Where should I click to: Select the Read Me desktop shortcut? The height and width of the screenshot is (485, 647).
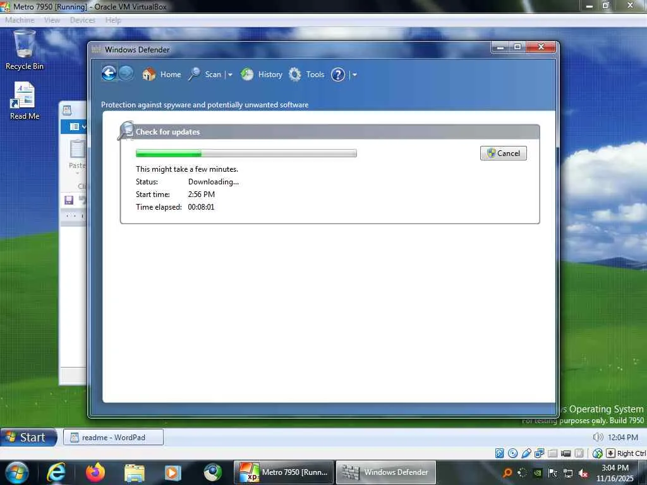tap(25, 101)
